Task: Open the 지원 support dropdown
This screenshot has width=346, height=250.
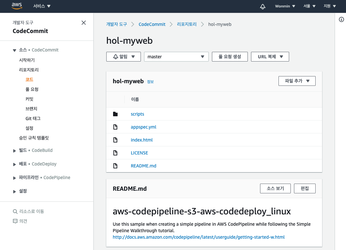Action: click(330, 6)
